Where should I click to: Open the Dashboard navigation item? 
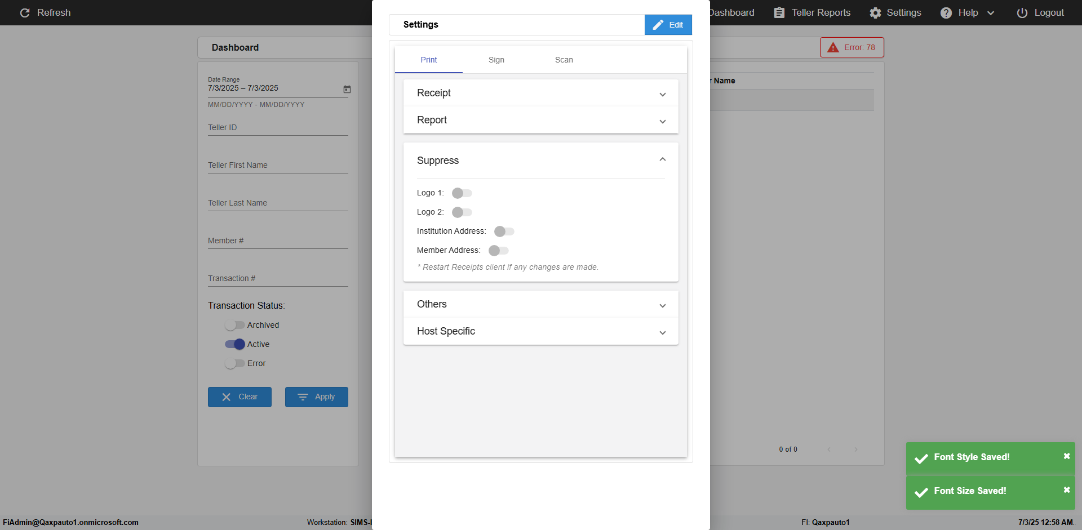tap(731, 12)
